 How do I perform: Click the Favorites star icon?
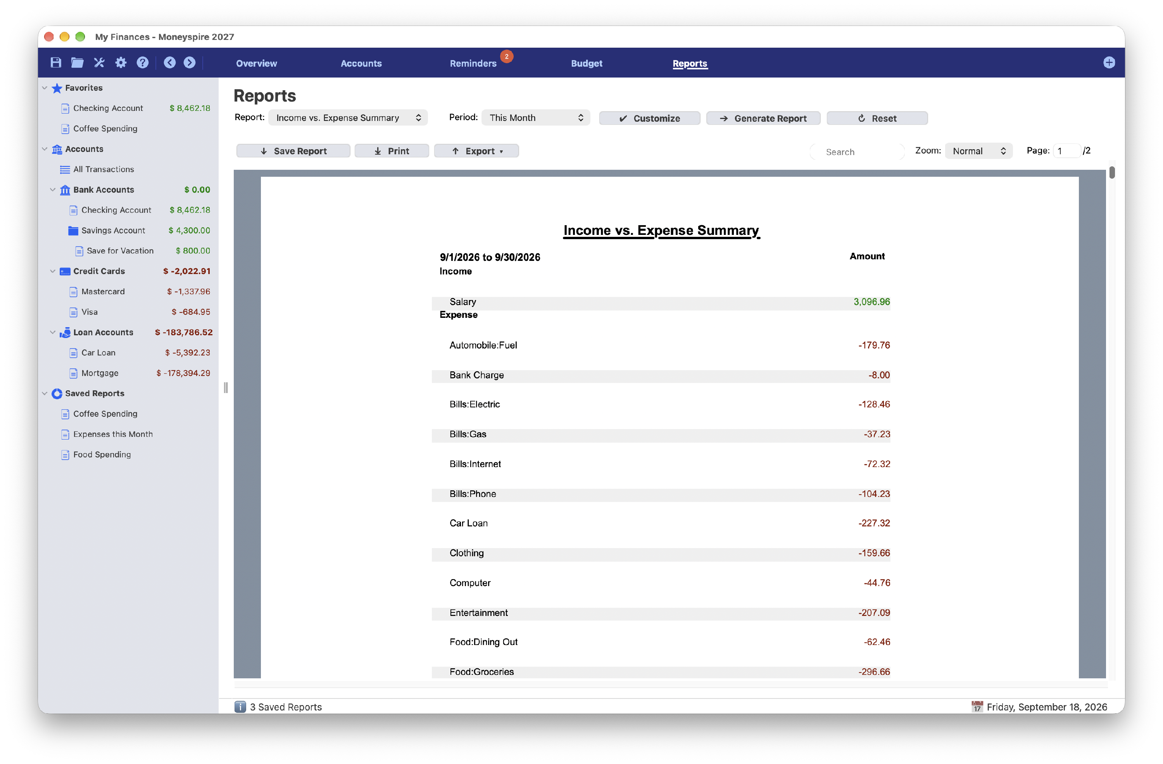57,88
